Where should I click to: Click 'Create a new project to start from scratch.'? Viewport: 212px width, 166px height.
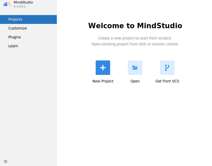pos(135,38)
